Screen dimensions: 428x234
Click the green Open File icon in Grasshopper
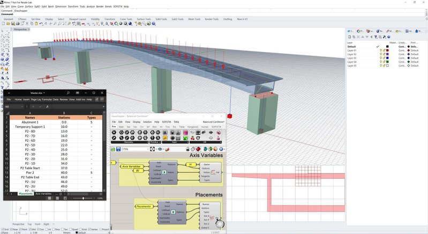click(112, 149)
